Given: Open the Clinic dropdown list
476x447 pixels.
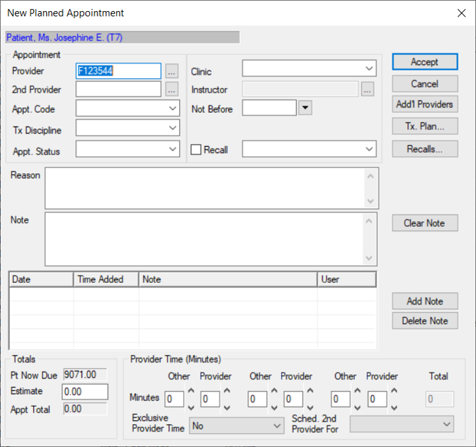Looking at the screenshot, I should [369, 69].
